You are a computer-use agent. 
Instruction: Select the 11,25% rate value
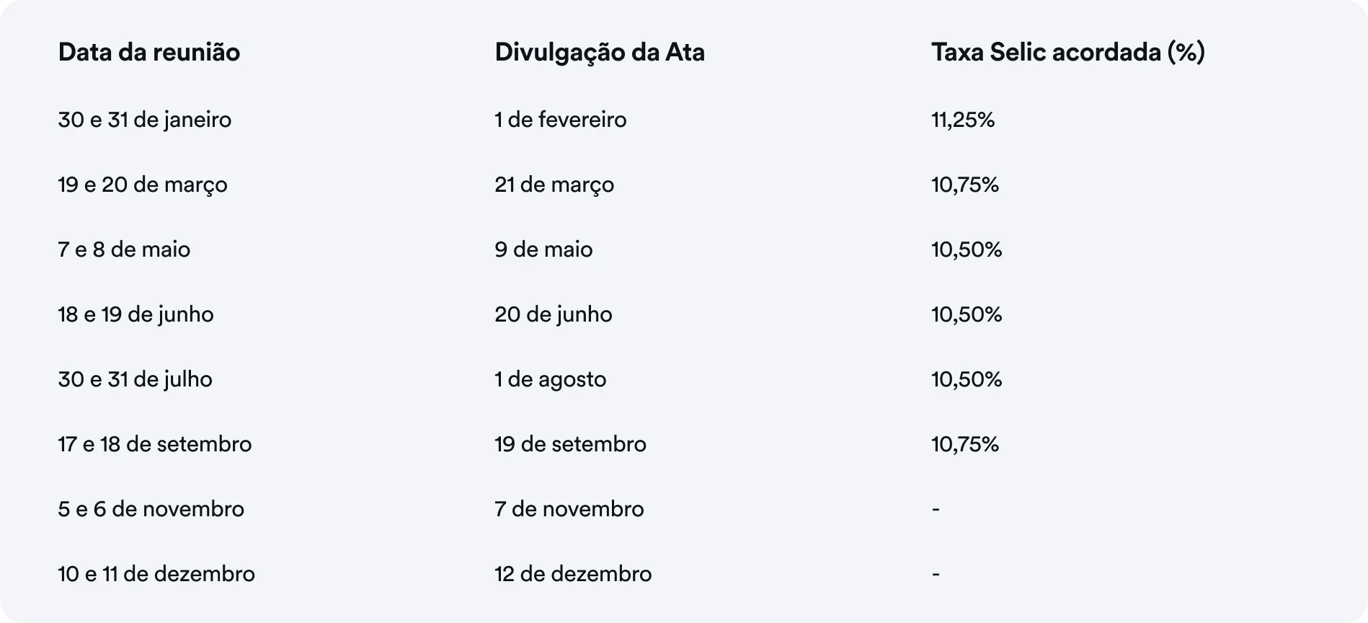click(963, 120)
